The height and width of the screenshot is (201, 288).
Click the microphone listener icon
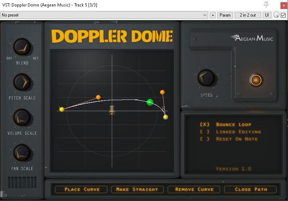pyautogui.click(x=112, y=110)
